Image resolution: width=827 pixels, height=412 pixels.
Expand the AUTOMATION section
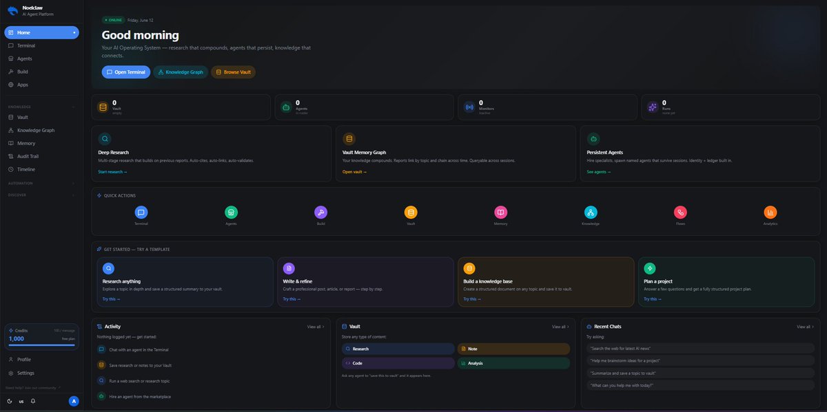(41, 184)
